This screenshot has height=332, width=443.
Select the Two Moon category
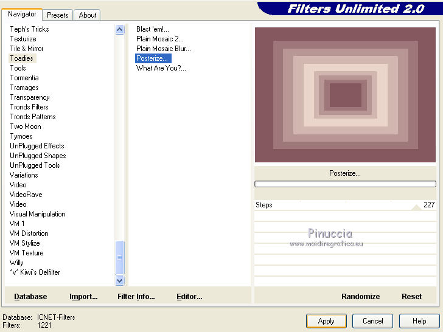[x=26, y=126]
